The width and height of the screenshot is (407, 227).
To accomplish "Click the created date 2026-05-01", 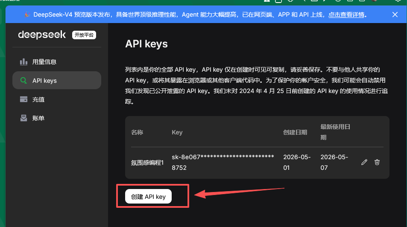I will click(297, 162).
